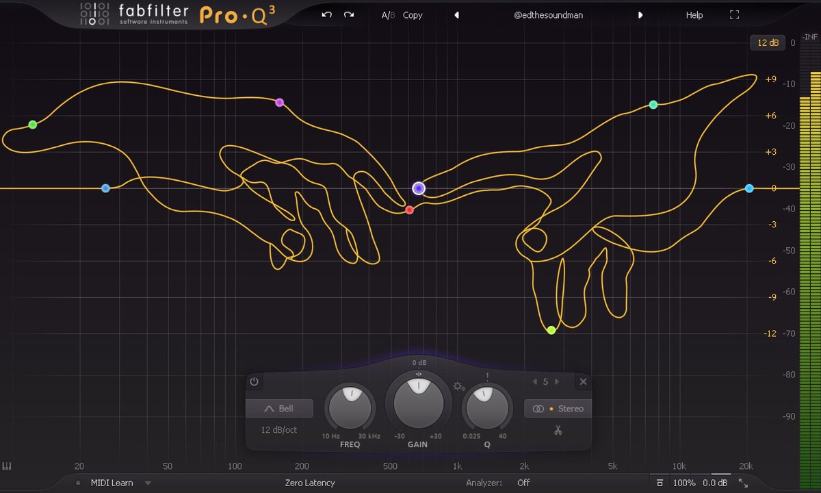Select the next band with right arrow

click(x=557, y=381)
